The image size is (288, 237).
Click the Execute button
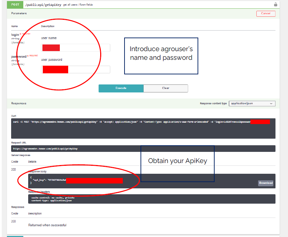(x=121, y=88)
